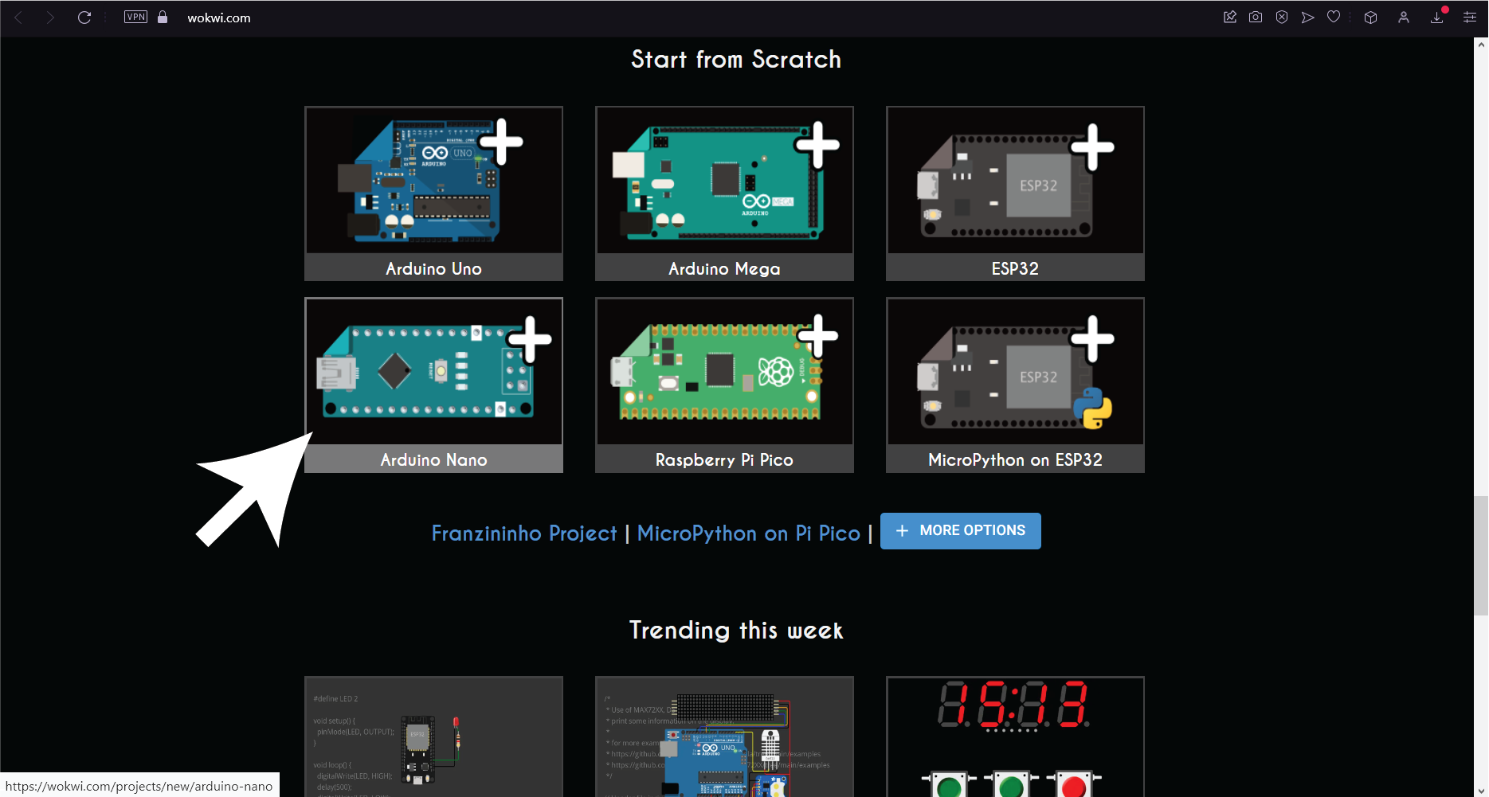Viewport: 1489px width, 797px height.
Task: Open the trending ESP32 LED blink project
Action: 433,736
